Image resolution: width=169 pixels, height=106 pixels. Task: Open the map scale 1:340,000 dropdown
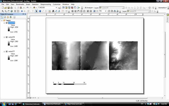(x=56, y=8)
